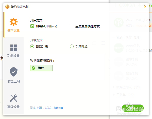Viewport: 152px width, 119px height.
Task: Click the 猎豹免费WiFi logo icon
Action: tap(7, 7)
